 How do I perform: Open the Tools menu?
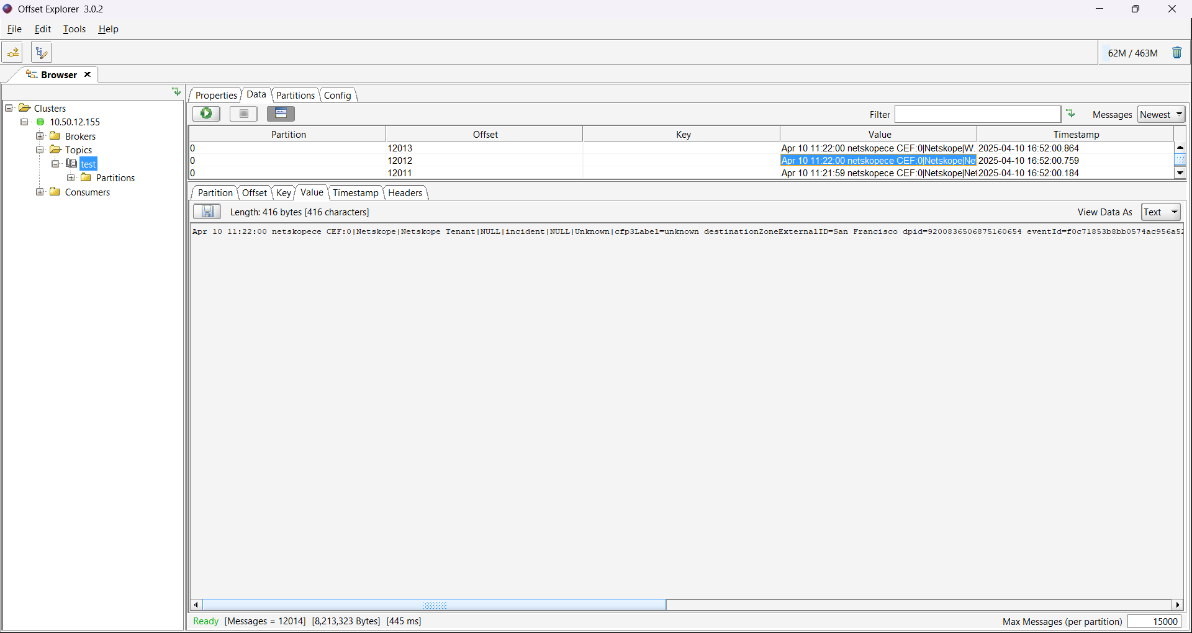tap(74, 29)
